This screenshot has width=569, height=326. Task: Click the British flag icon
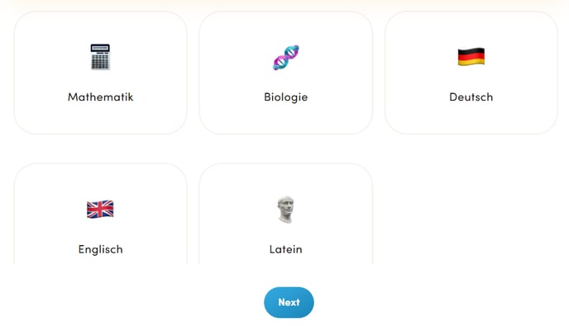tap(100, 209)
